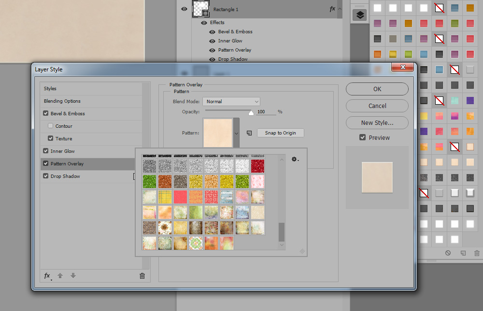Hide Pattern Overlay effect in Layers panel
Image resolution: width=483 pixels, height=311 pixels.
coord(212,51)
